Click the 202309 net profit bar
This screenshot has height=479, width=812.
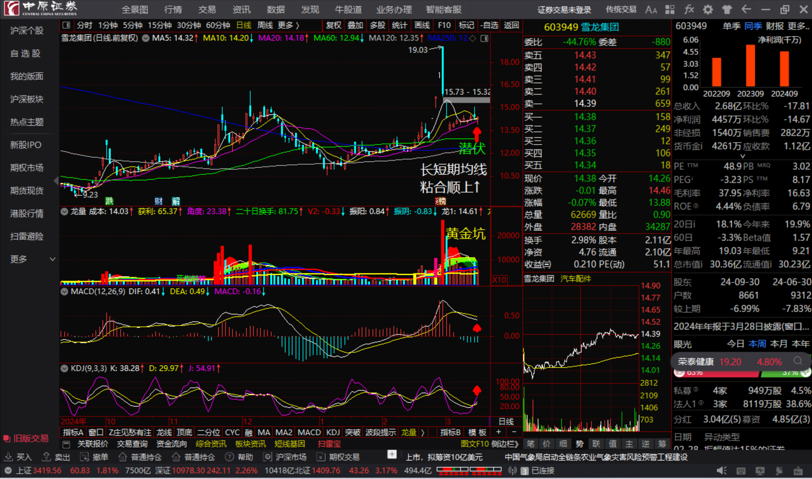(750, 66)
